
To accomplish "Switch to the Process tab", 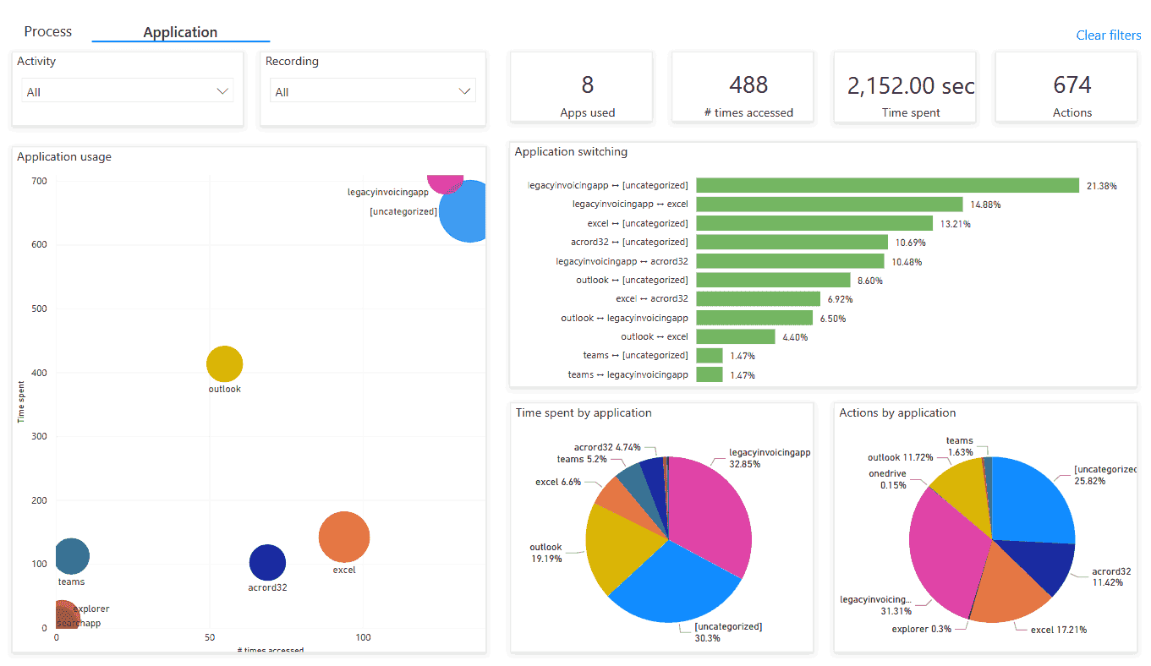I will [x=47, y=31].
